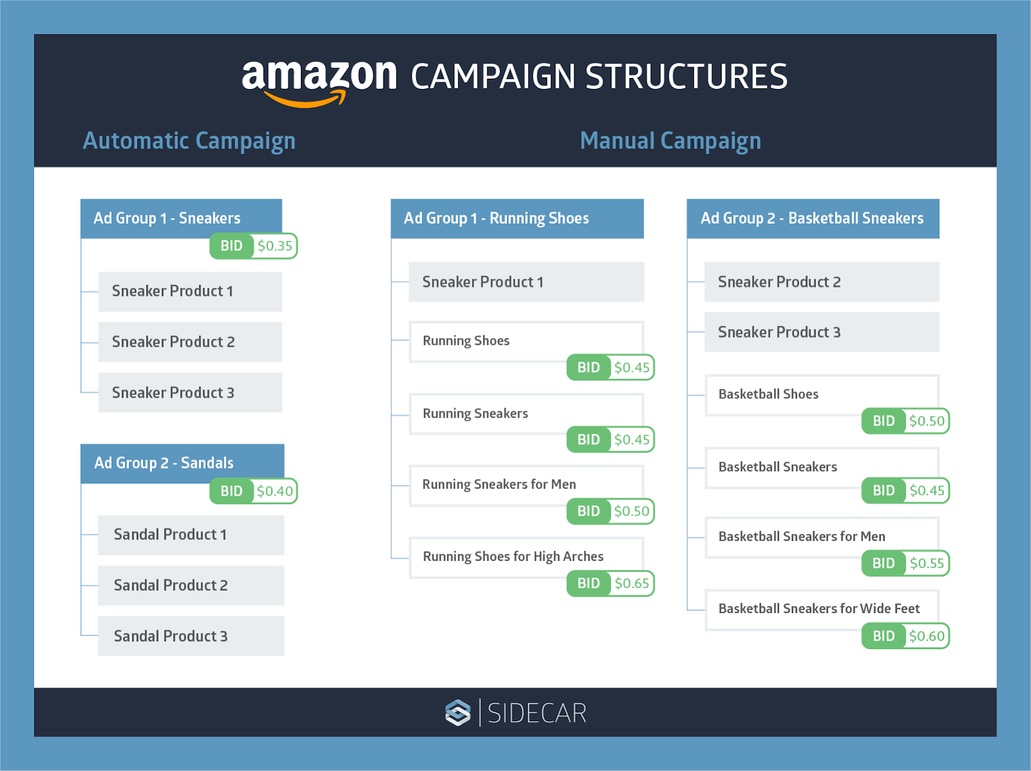The height and width of the screenshot is (771, 1031).
Task: Click the Sidecar logo icon in footer
Action: tap(458, 713)
